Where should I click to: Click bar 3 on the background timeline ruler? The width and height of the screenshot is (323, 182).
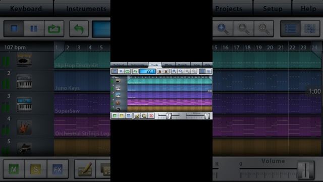[79, 48]
